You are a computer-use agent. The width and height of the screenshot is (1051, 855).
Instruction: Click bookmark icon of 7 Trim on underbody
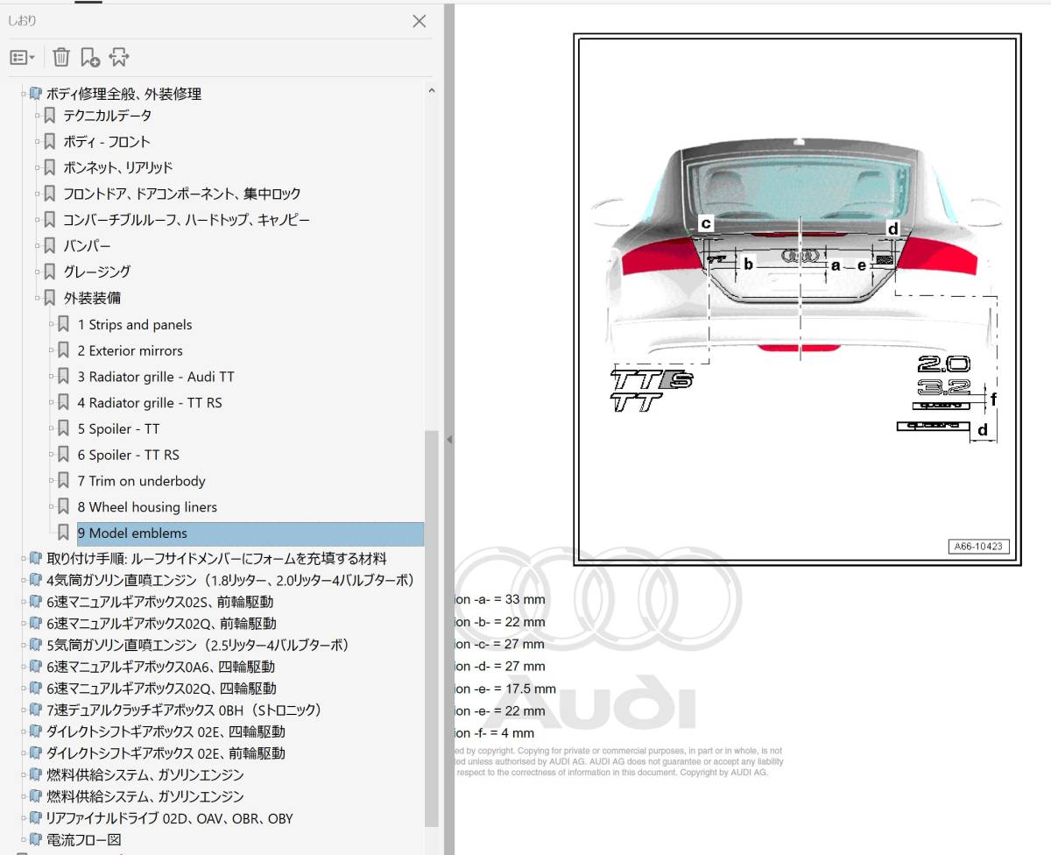point(64,481)
